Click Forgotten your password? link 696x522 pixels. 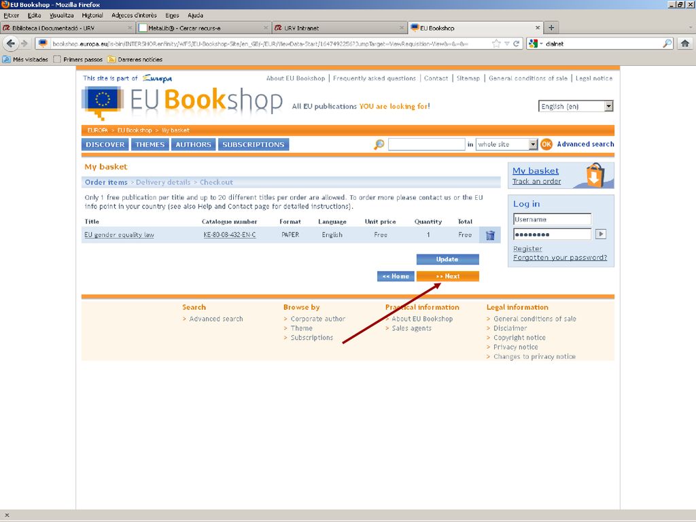point(560,258)
